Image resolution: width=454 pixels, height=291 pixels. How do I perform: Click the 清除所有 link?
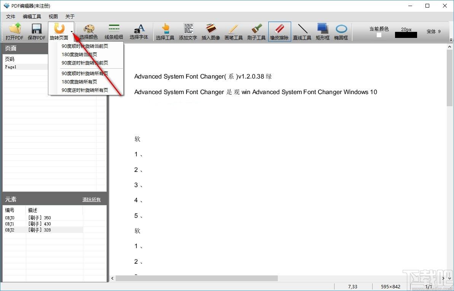[x=91, y=200]
